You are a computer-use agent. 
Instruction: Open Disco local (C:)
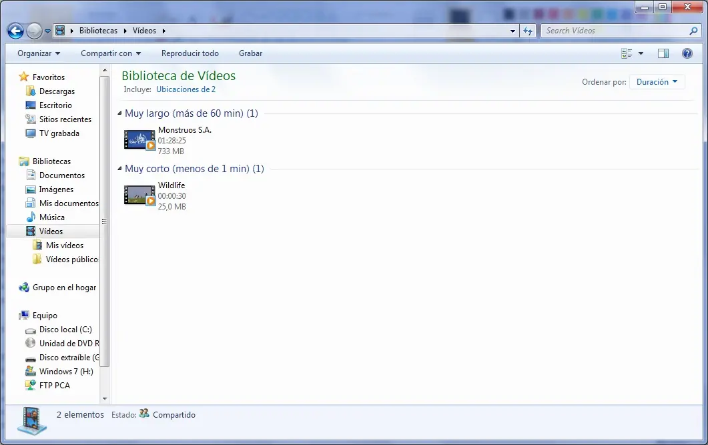click(65, 330)
